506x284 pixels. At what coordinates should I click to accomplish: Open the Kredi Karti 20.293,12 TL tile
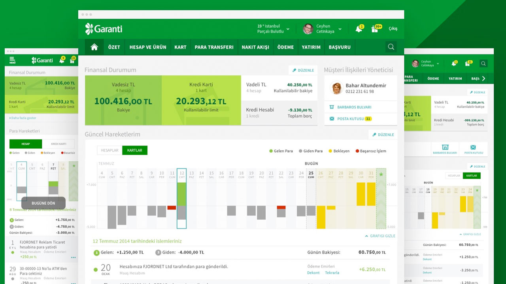[201, 100]
